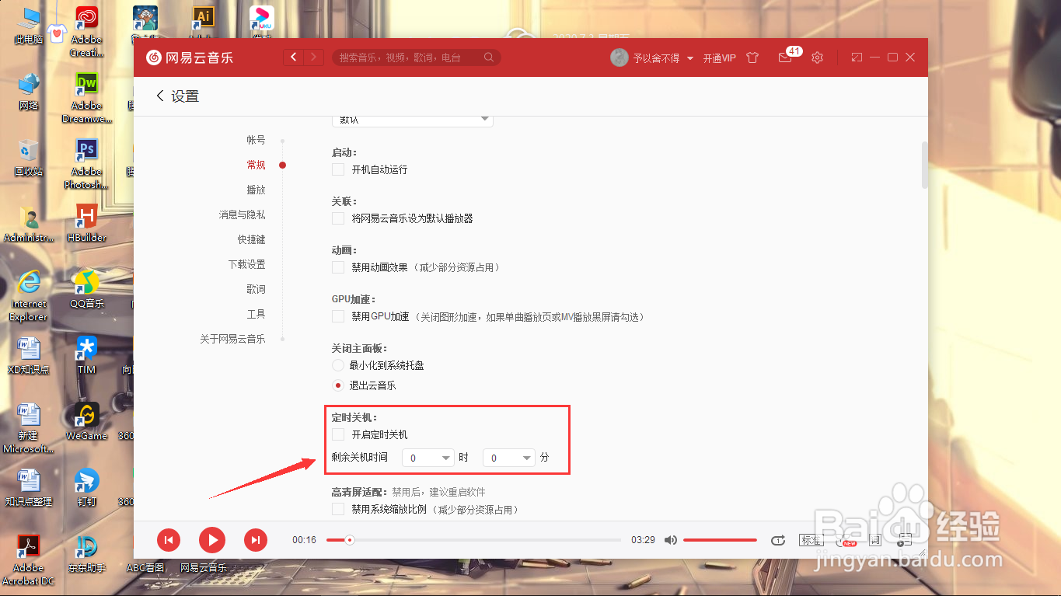The image size is (1061, 596).
Task: Go to 关于网易云音乐 section
Action: 232,339
